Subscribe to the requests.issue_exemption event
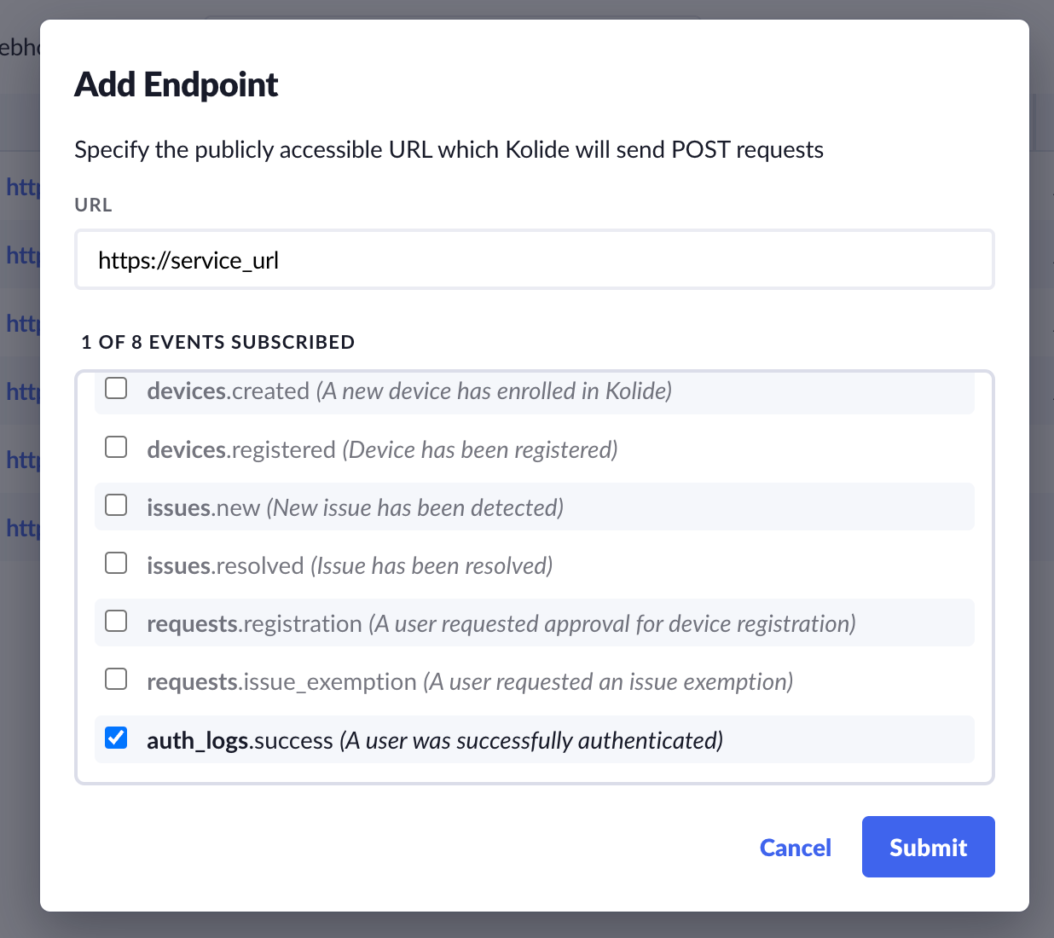 click(115, 679)
